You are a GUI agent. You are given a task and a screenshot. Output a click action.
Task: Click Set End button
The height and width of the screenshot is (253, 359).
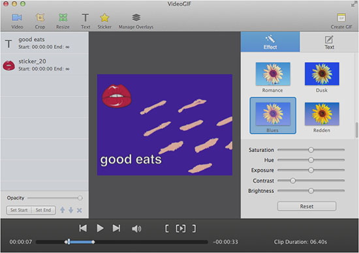pyautogui.click(x=44, y=210)
